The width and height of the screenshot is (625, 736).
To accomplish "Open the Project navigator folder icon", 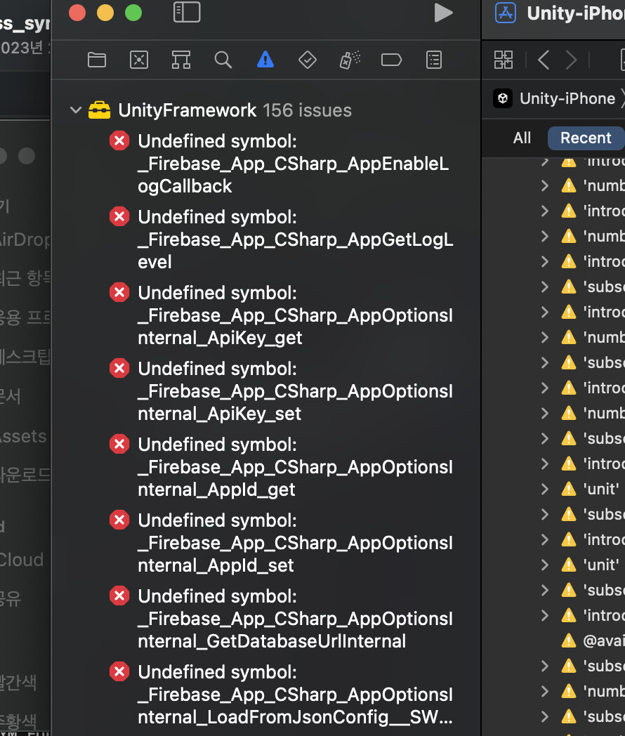I will pyautogui.click(x=97, y=60).
